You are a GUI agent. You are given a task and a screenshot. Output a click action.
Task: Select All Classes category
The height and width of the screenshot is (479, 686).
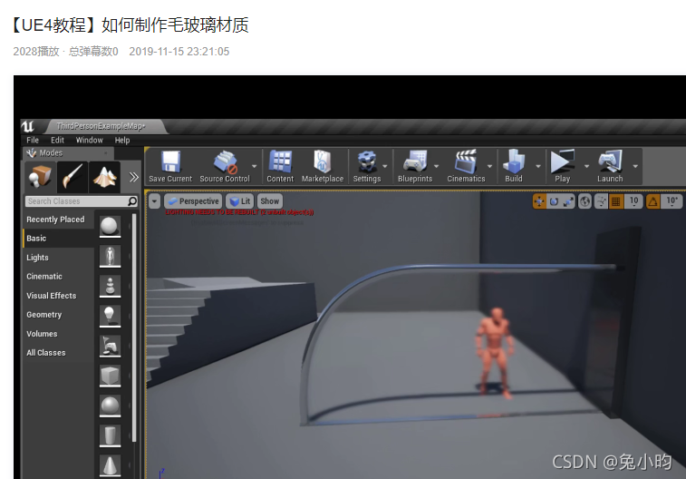pos(58,353)
